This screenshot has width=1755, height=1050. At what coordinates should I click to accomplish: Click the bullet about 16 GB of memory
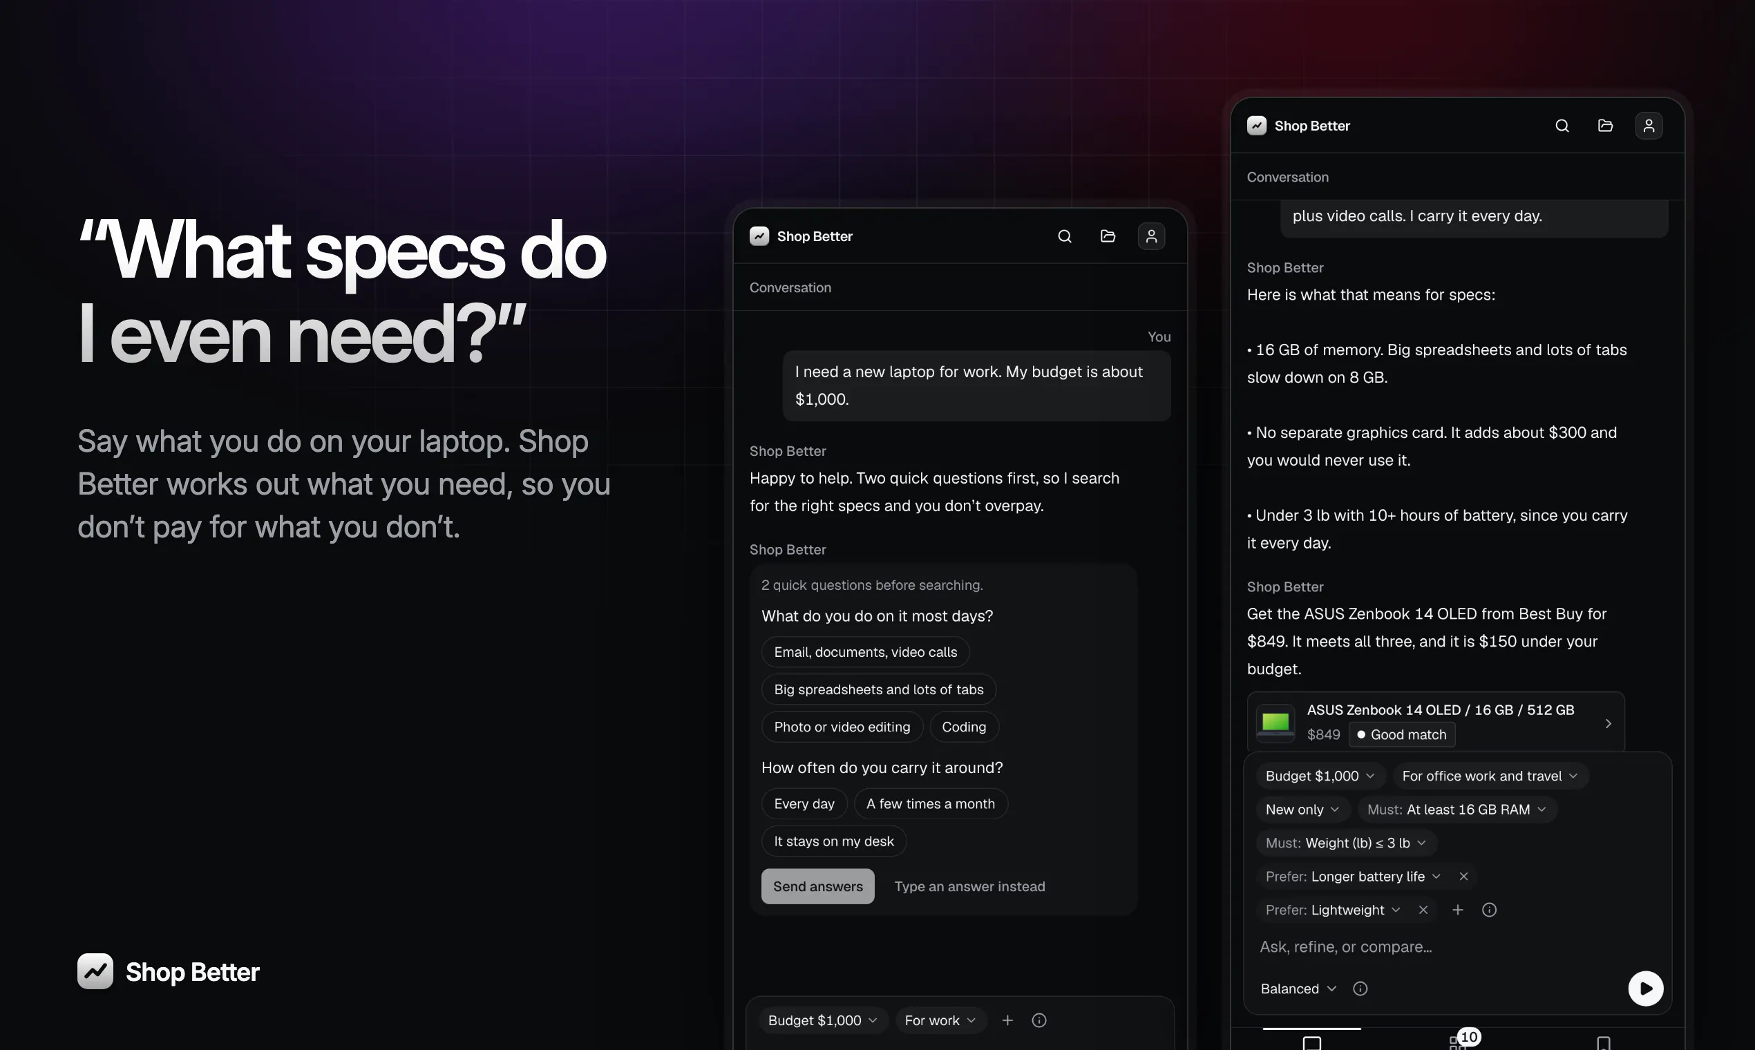tap(1436, 363)
